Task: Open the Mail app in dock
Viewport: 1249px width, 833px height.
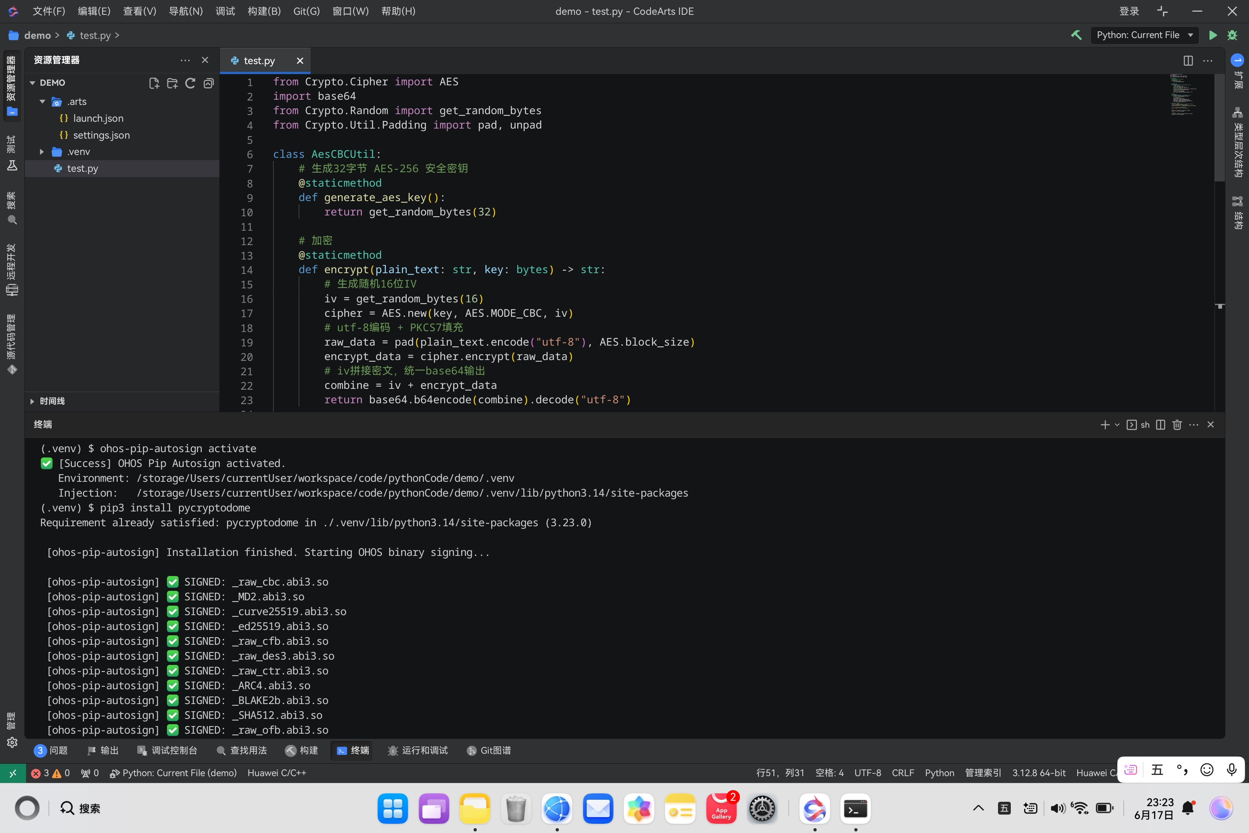Action: (598, 809)
